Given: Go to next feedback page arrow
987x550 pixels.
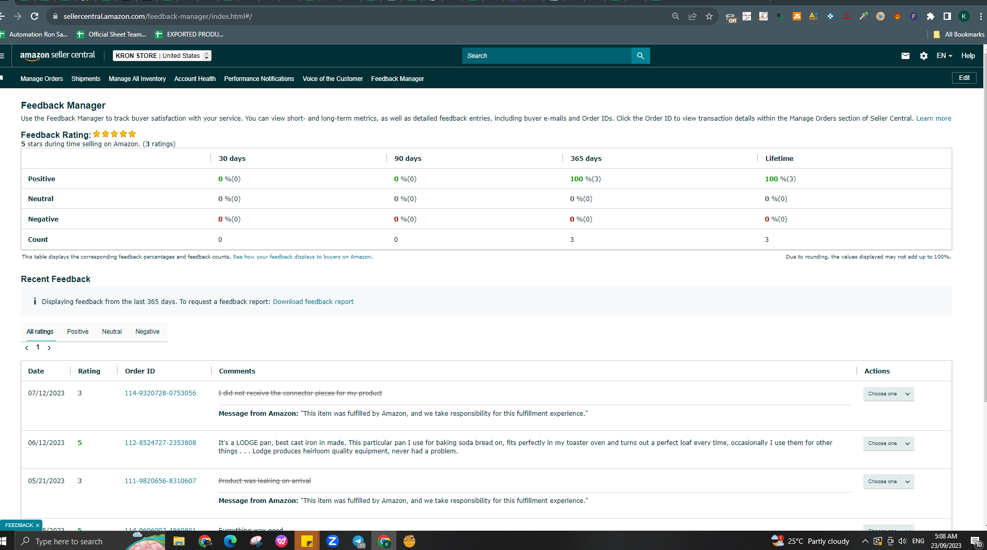Looking at the screenshot, I should coord(49,348).
